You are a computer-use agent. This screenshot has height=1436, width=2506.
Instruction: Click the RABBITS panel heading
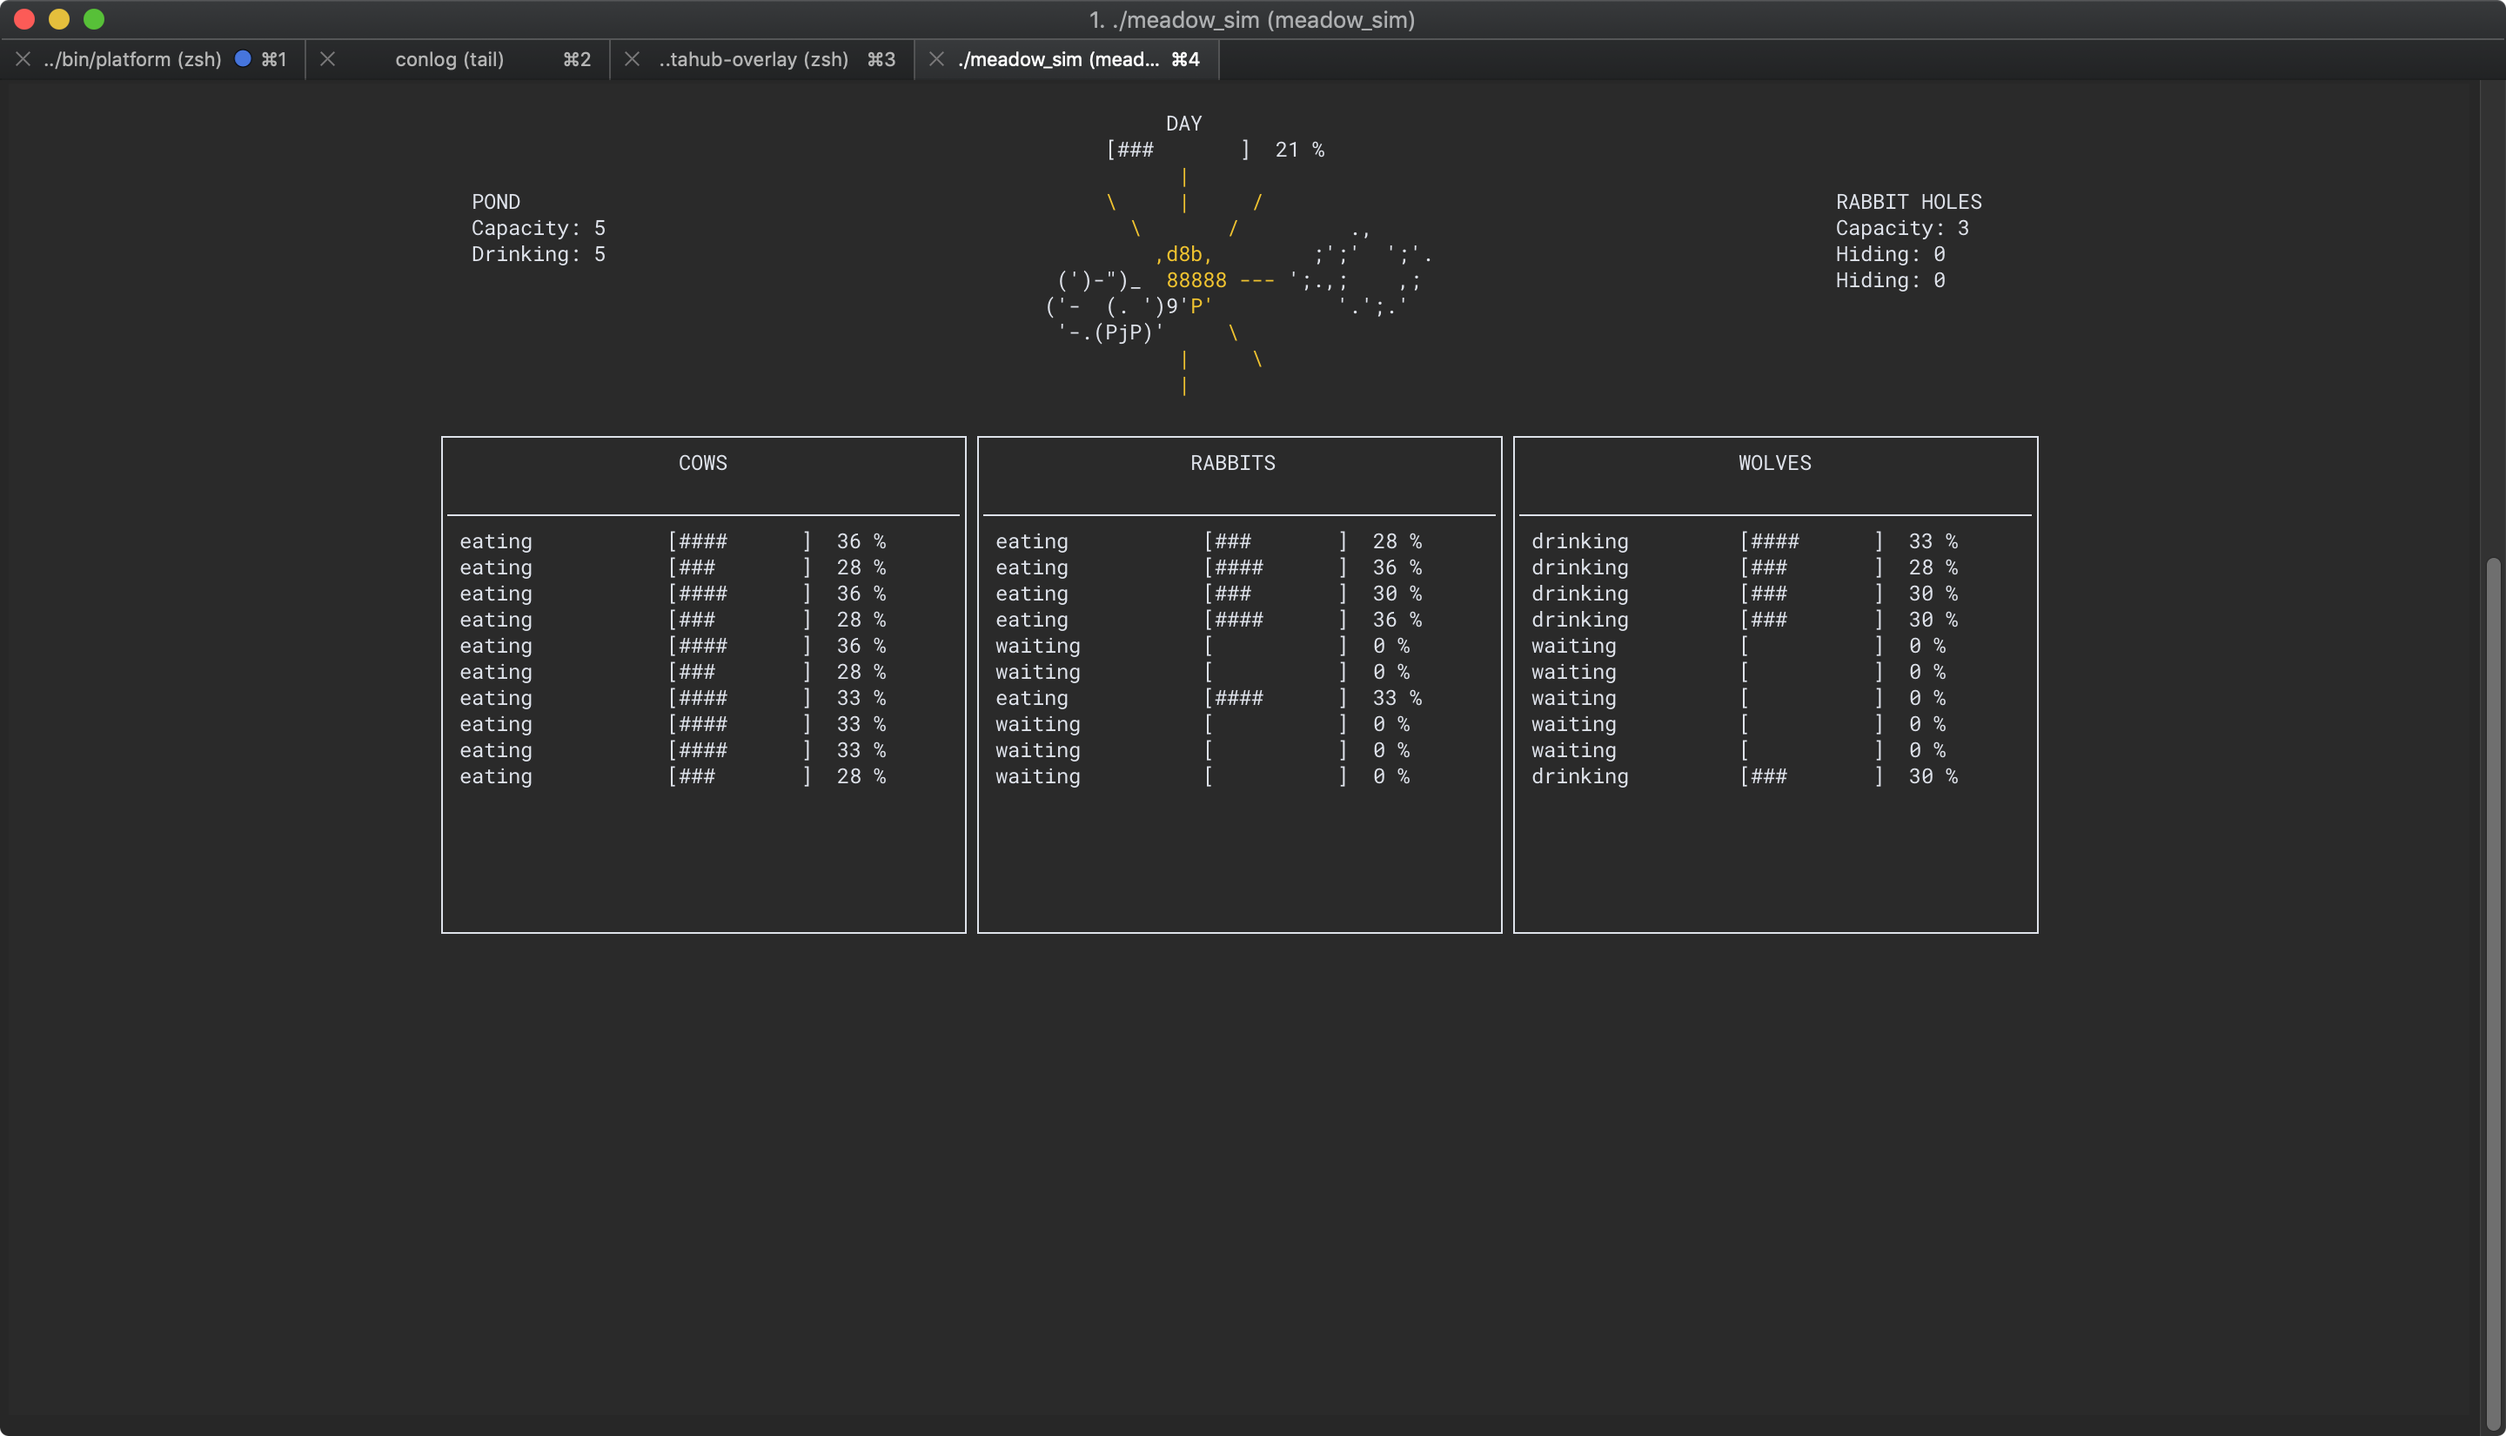point(1232,462)
